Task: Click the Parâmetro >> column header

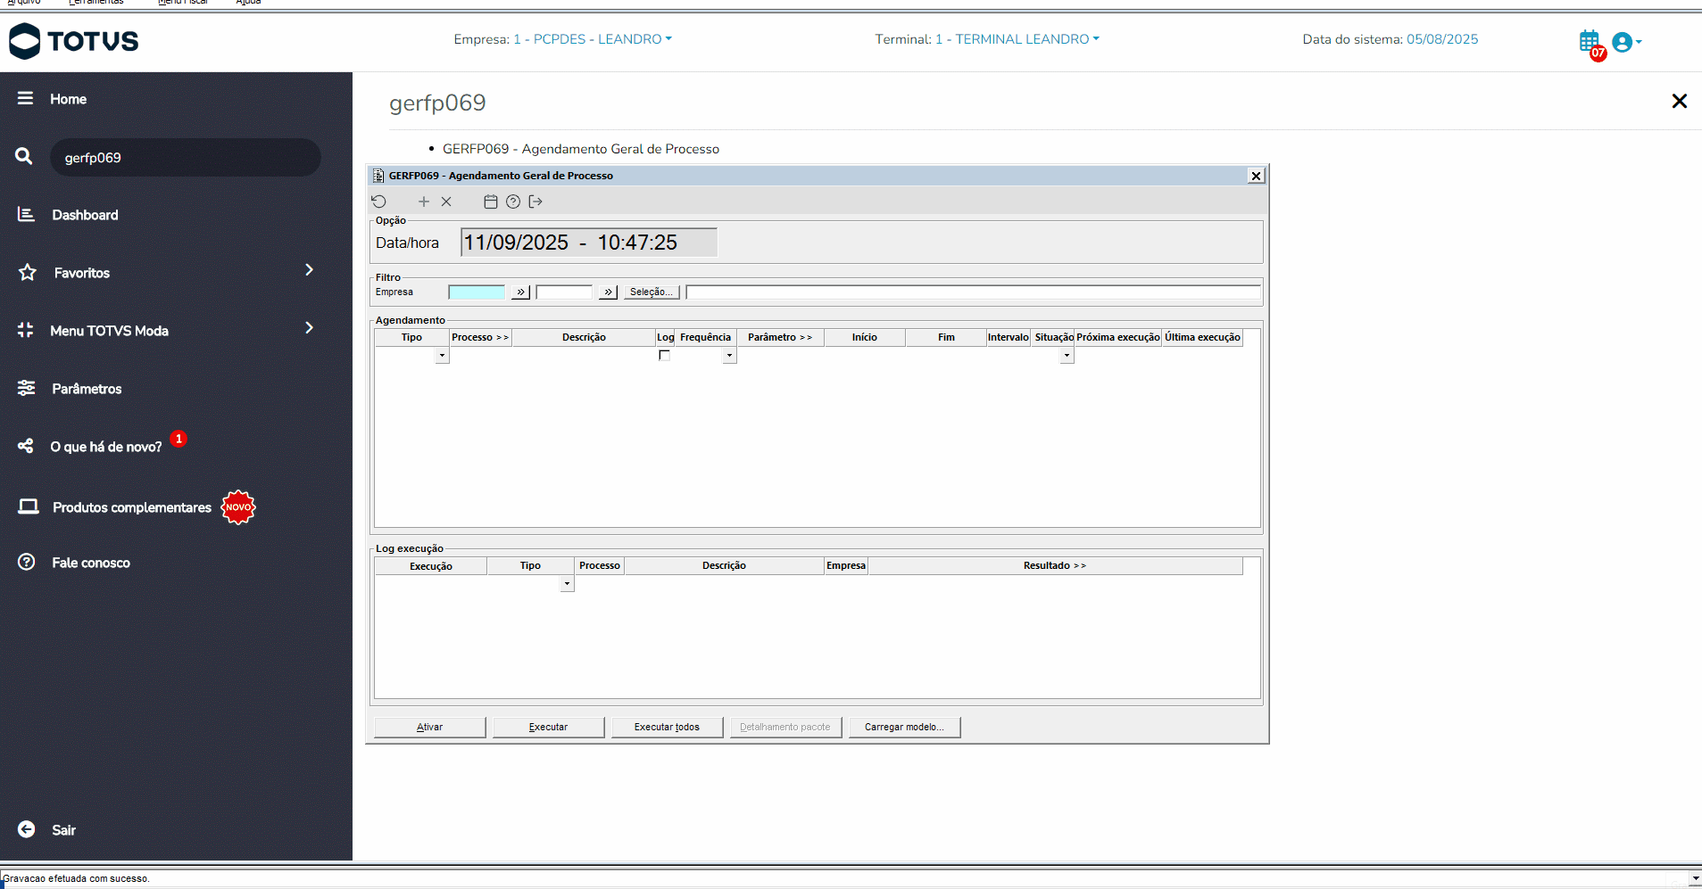Action: (x=780, y=337)
